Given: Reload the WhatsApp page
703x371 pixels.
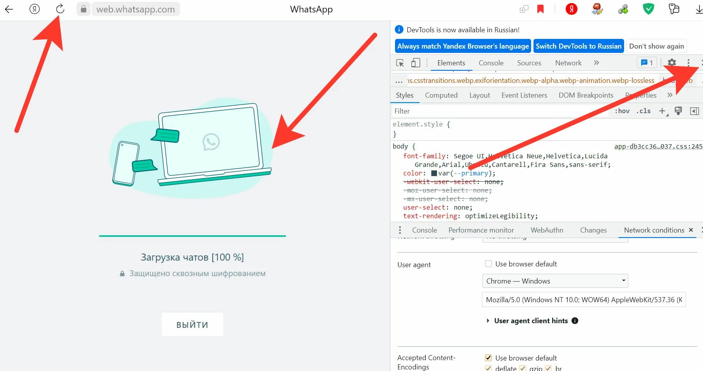Looking at the screenshot, I should pyautogui.click(x=60, y=9).
